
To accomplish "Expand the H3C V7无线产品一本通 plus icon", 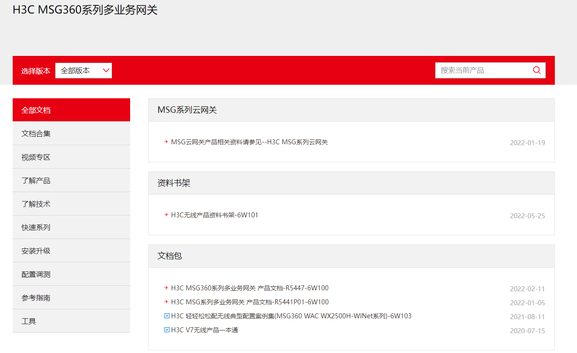I will pos(167,330).
